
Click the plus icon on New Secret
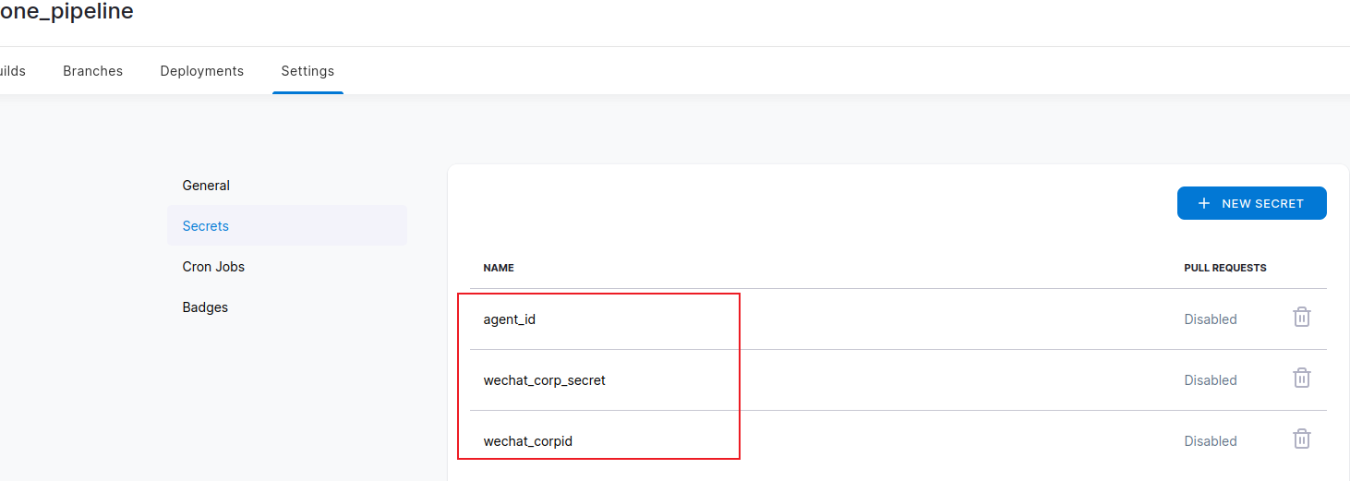point(1203,203)
